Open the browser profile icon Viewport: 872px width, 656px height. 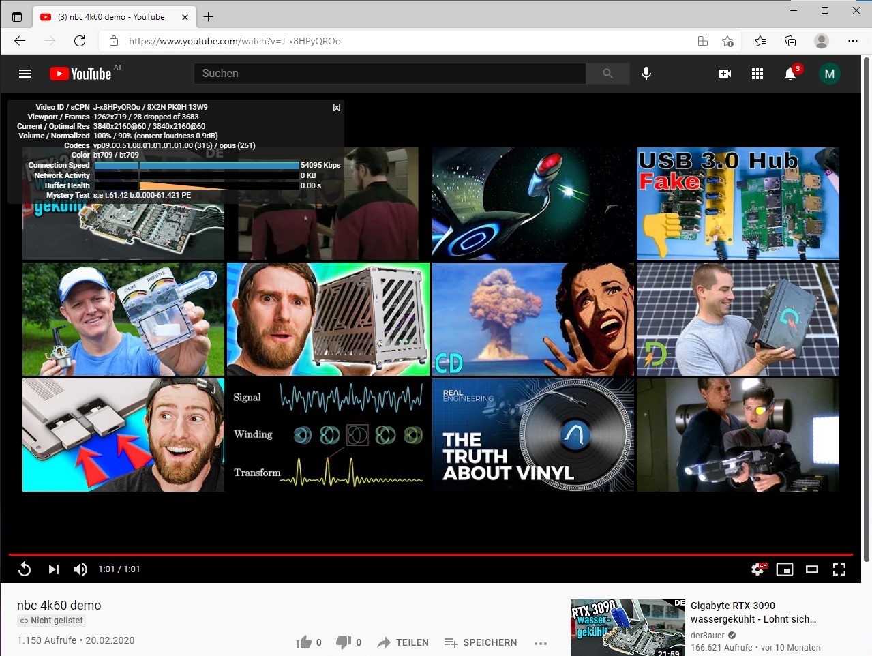[x=822, y=41]
